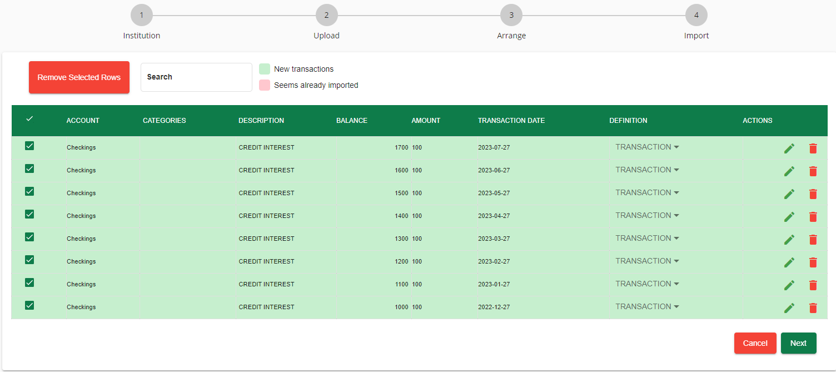Open Definition dropdown for 2023-07-27 row
This screenshot has height=372, width=836.
pos(647,147)
